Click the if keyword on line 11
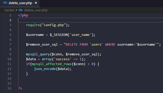 [28, 64]
